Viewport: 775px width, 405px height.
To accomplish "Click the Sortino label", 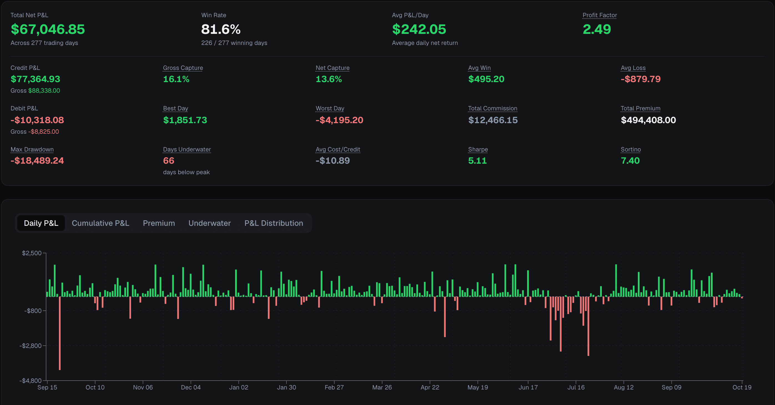I will [631, 150].
